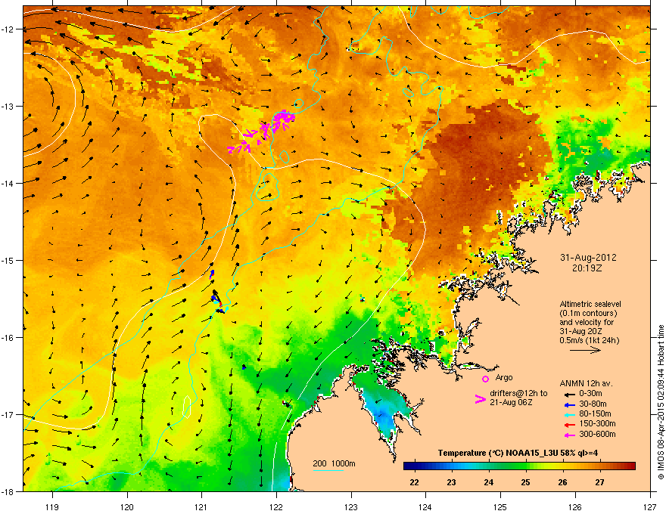Click the '300-600m' depth label
The width and height of the screenshot is (666, 514).
[x=597, y=435]
